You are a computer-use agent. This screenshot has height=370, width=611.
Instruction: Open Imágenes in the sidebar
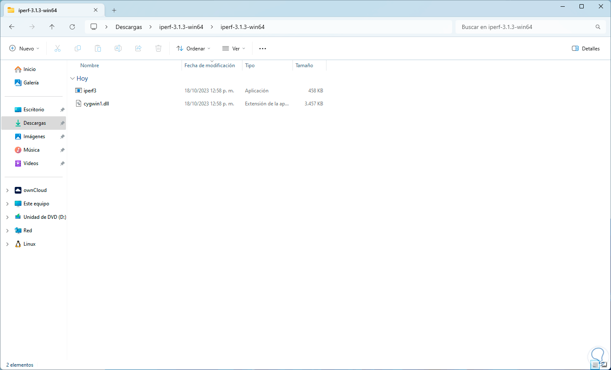pyautogui.click(x=34, y=136)
